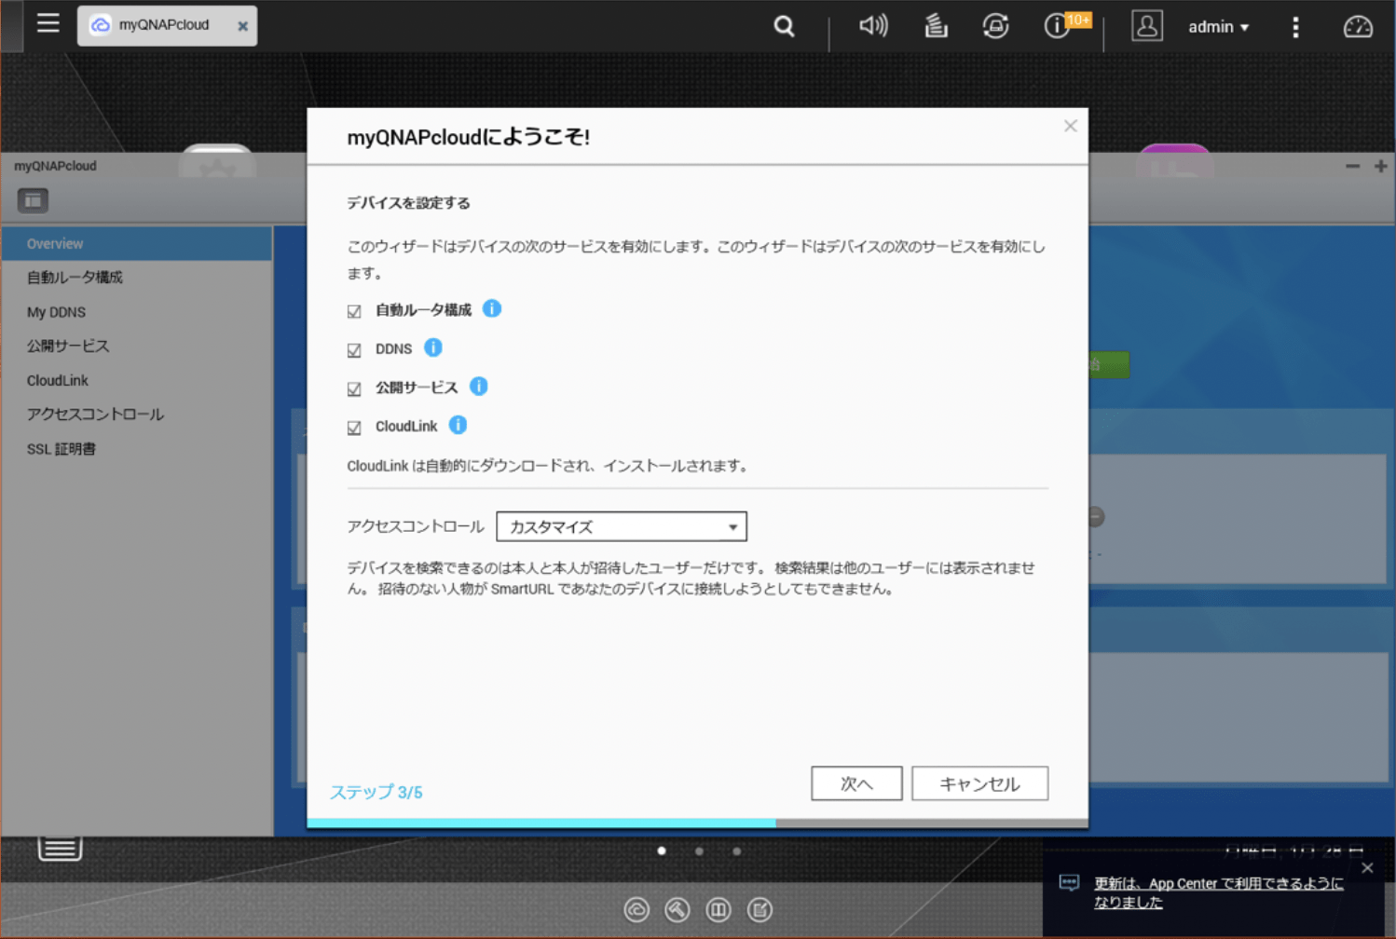Switch to the myQNAPcloud tab

[x=163, y=25]
